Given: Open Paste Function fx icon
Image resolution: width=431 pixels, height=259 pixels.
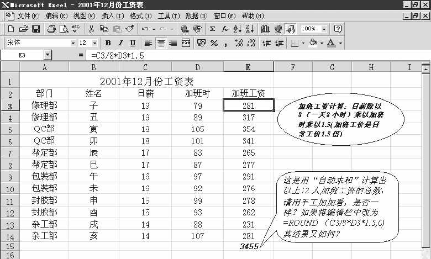Looking at the screenshot, I should tap(224, 29).
